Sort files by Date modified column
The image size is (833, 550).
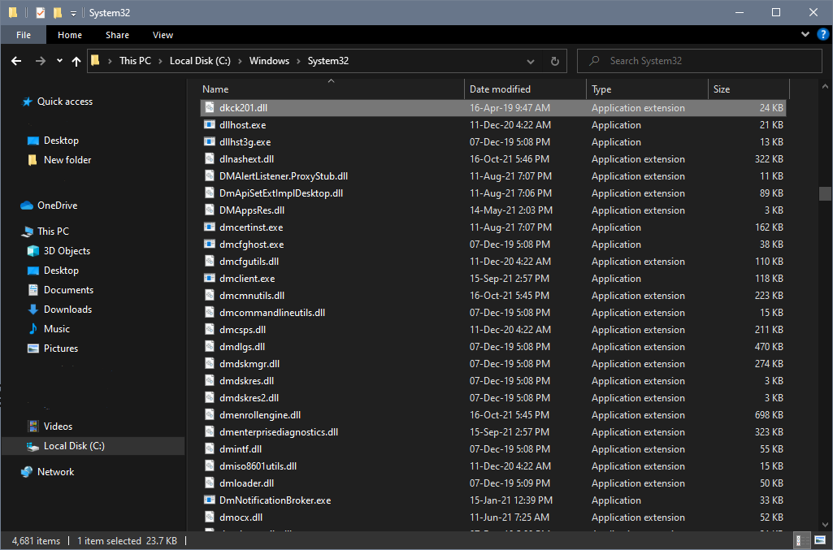click(526, 89)
